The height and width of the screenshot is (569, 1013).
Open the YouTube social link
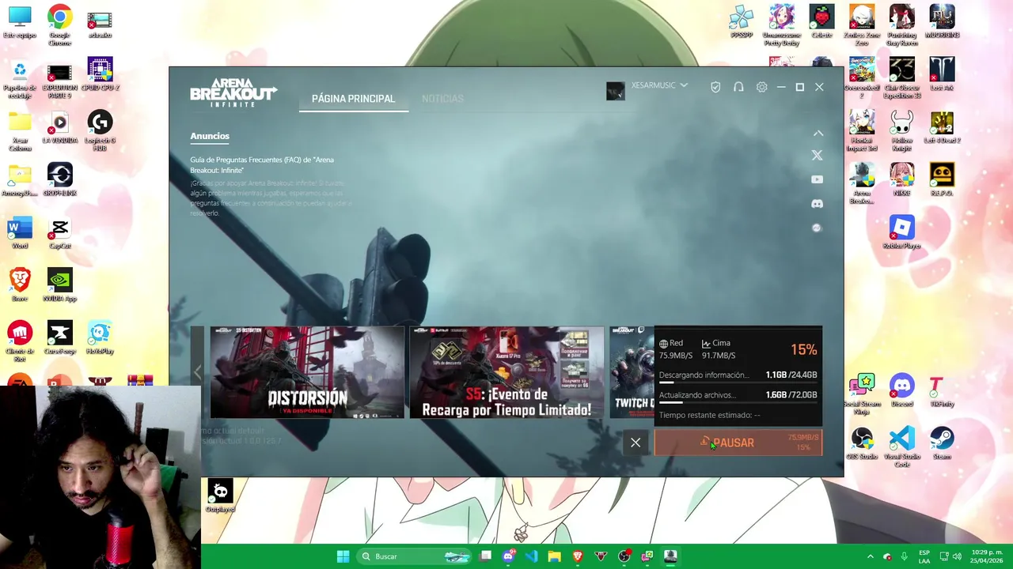pos(817,179)
